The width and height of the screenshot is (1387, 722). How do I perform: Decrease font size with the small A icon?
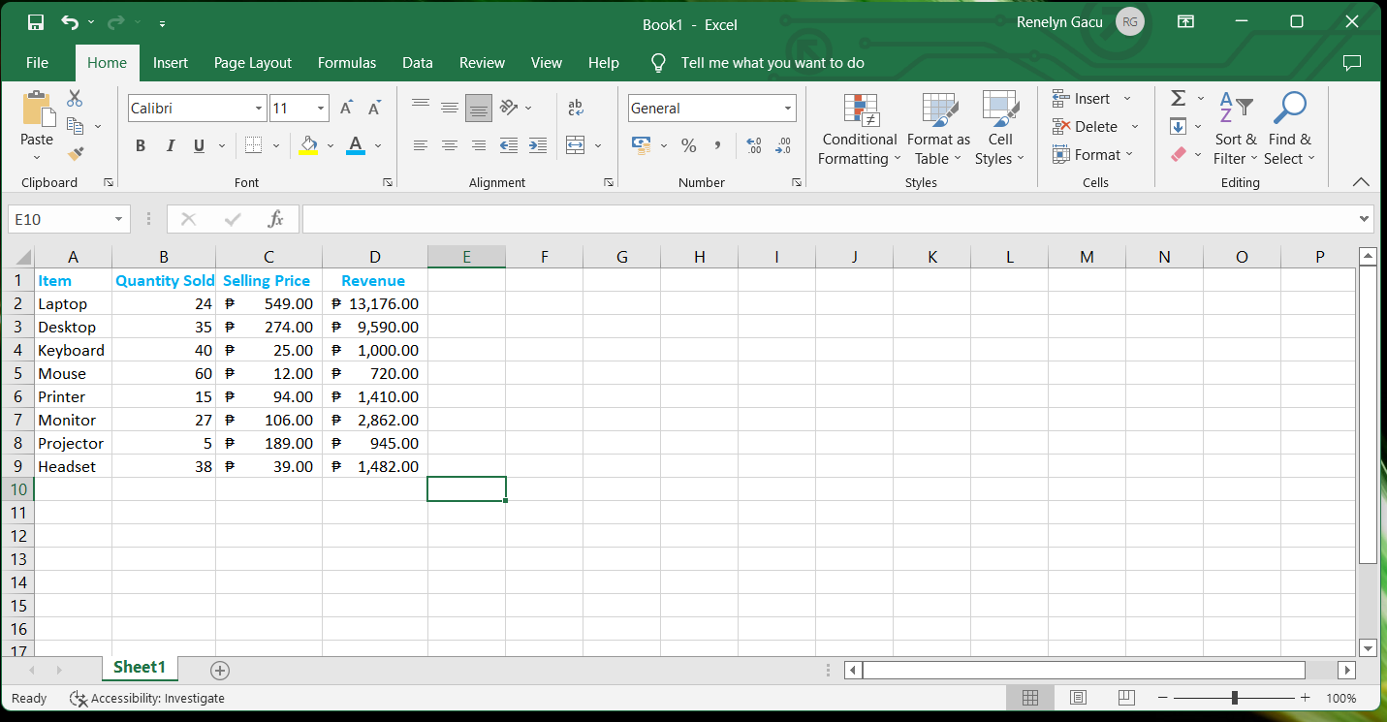coord(374,109)
